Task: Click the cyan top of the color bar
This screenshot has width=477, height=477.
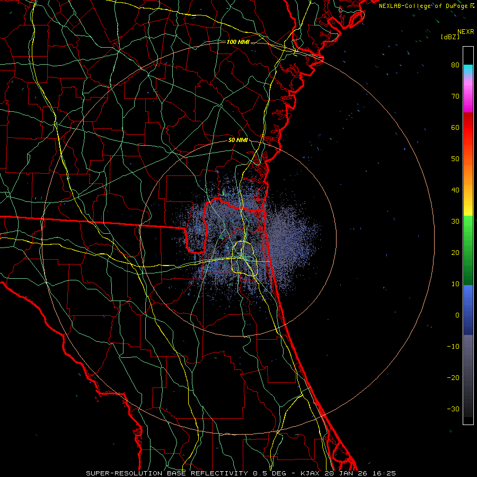Action: [468, 69]
